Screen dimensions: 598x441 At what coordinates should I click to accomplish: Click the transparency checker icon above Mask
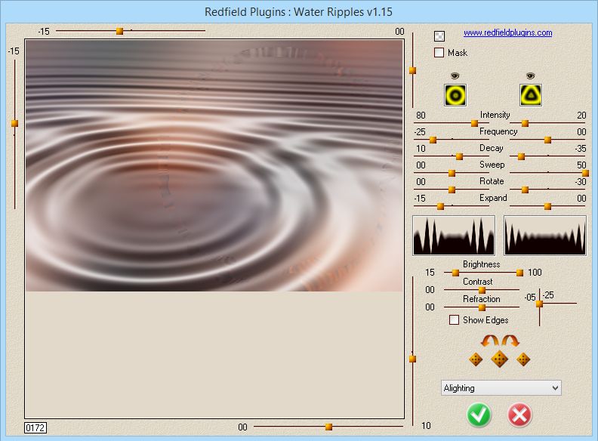coord(439,35)
